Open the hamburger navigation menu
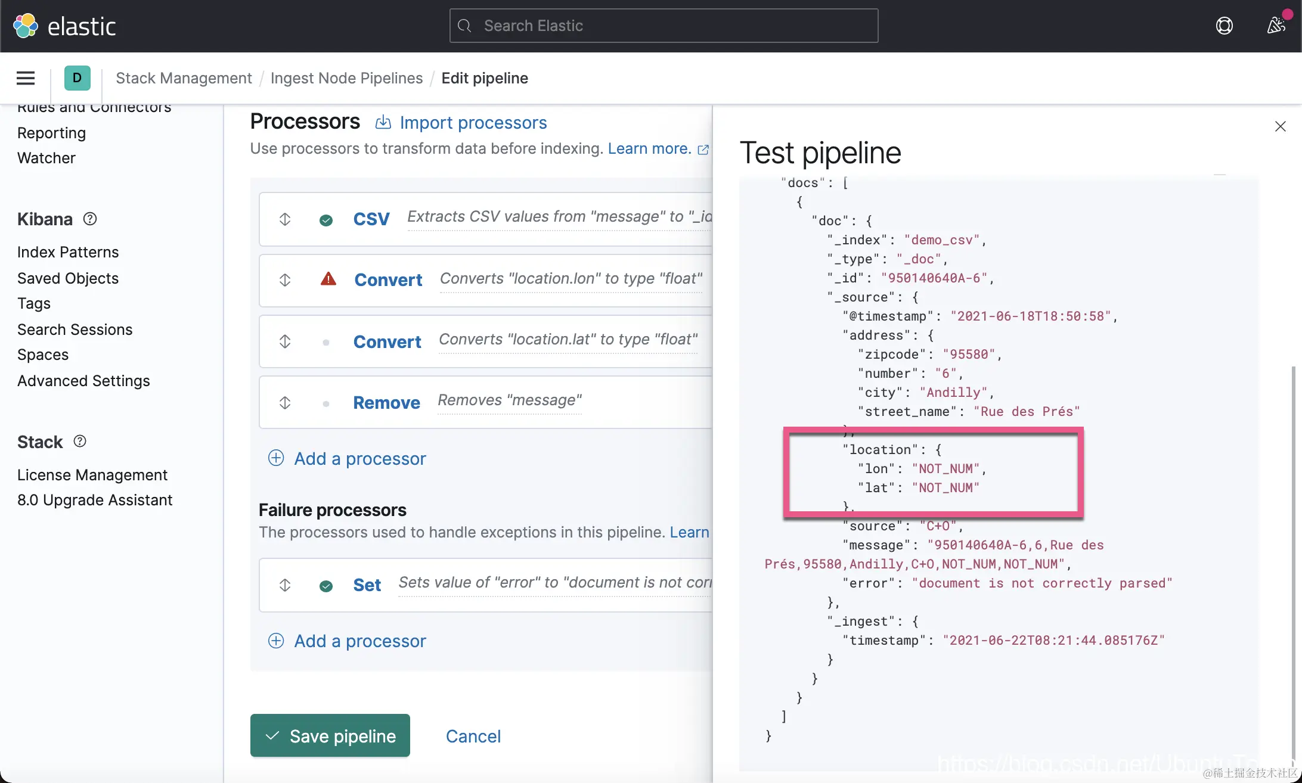 click(x=26, y=78)
